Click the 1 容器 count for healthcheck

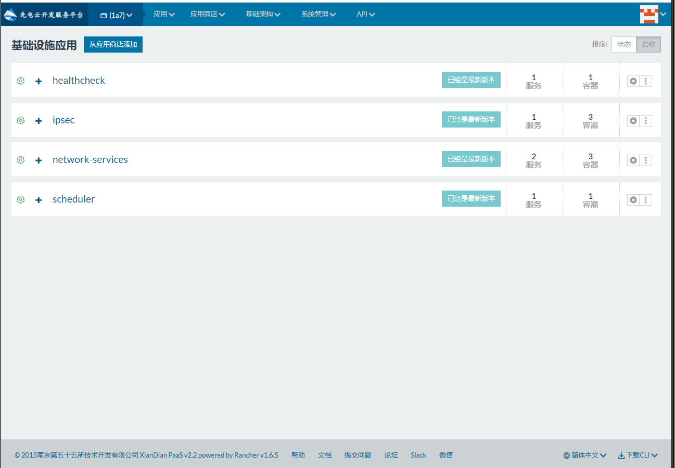pyautogui.click(x=591, y=81)
